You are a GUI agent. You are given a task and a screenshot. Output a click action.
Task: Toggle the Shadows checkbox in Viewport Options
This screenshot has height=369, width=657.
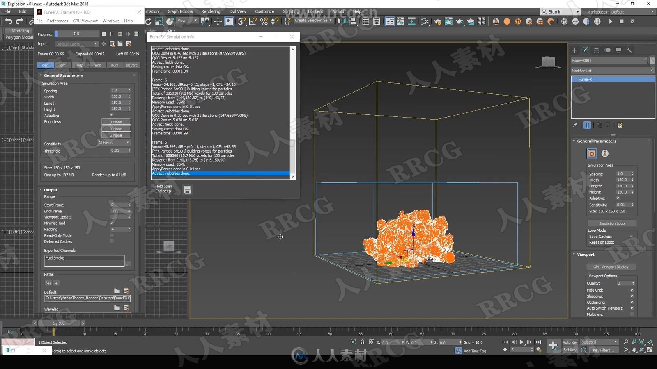coord(632,296)
